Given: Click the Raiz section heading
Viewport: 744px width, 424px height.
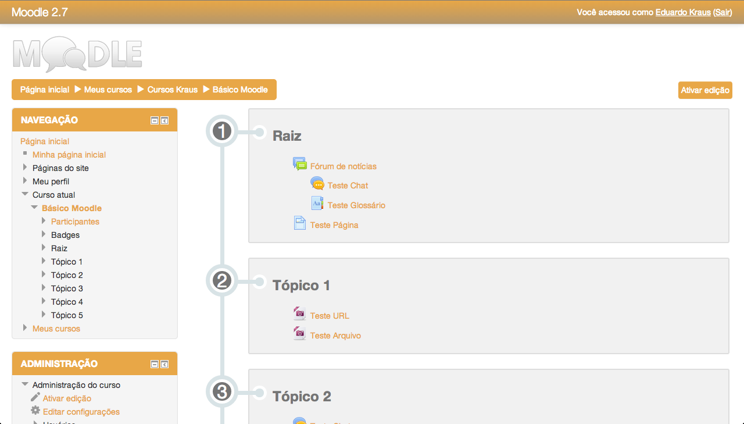Looking at the screenshot, I should point(287,136).
